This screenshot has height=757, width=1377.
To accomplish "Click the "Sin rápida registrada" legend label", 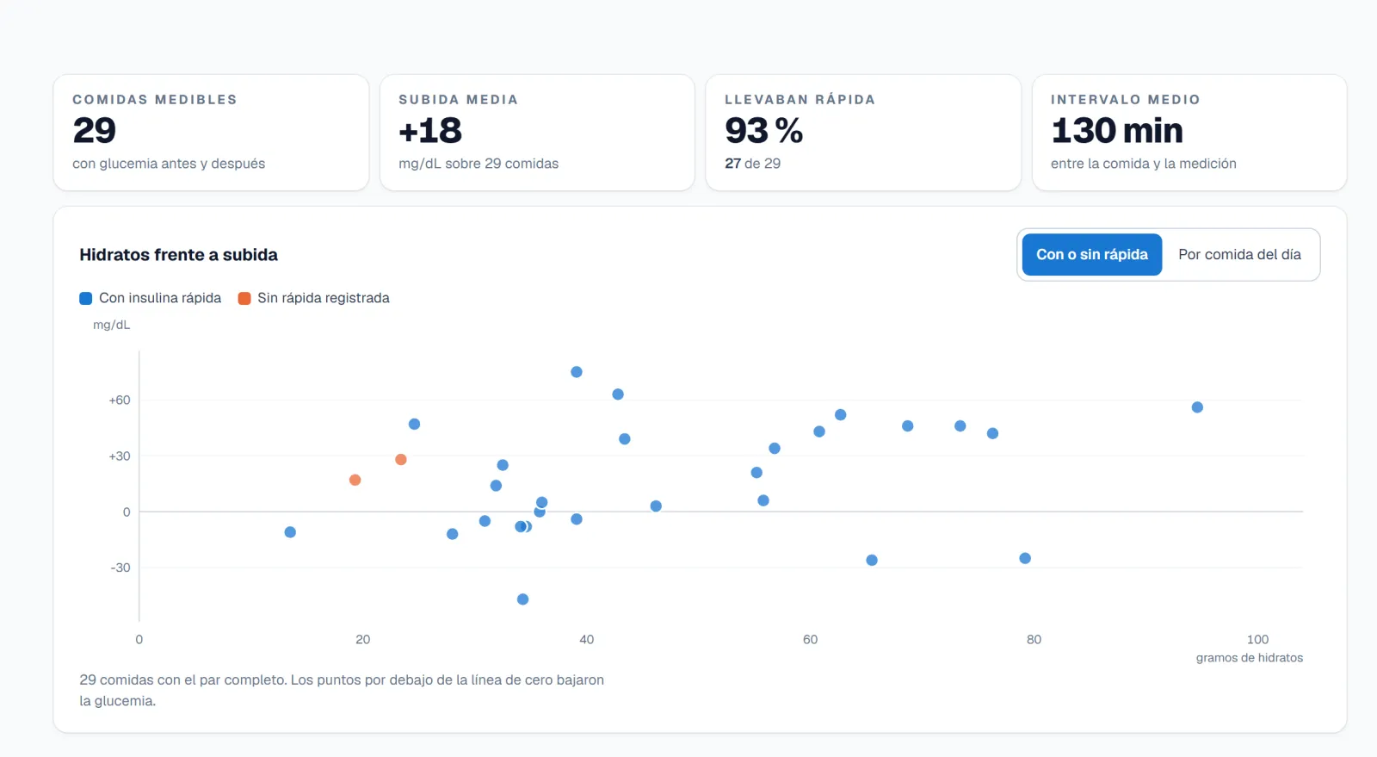I will click(324, 298).
